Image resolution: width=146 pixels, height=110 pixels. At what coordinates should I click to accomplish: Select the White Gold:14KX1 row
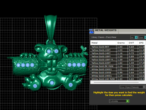coord(118,76)
